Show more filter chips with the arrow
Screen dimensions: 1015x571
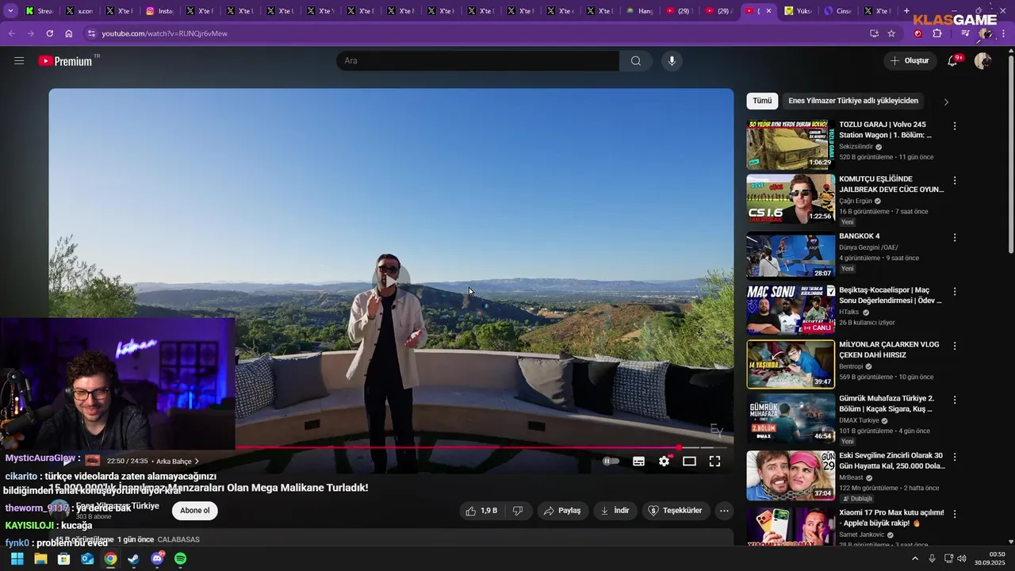point(945,102)
